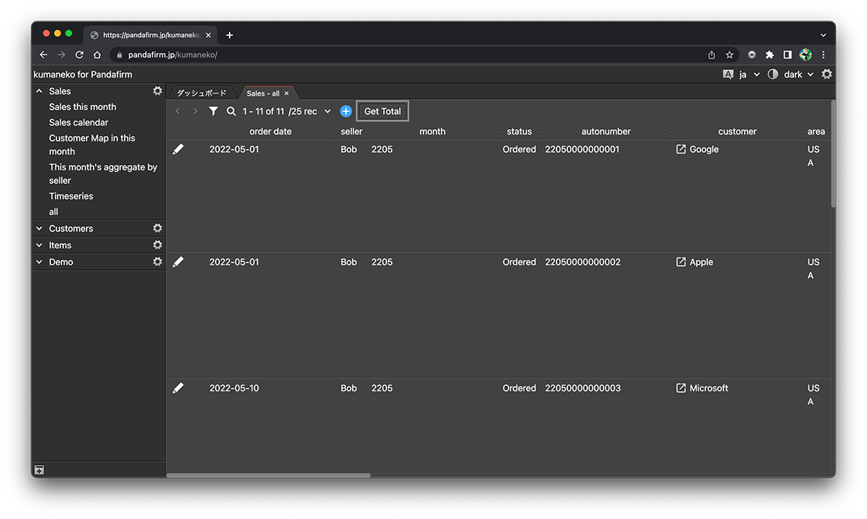Open the Customers section gear settings
The width and height of the screenshot is (867, 519).
pos(157,229)
